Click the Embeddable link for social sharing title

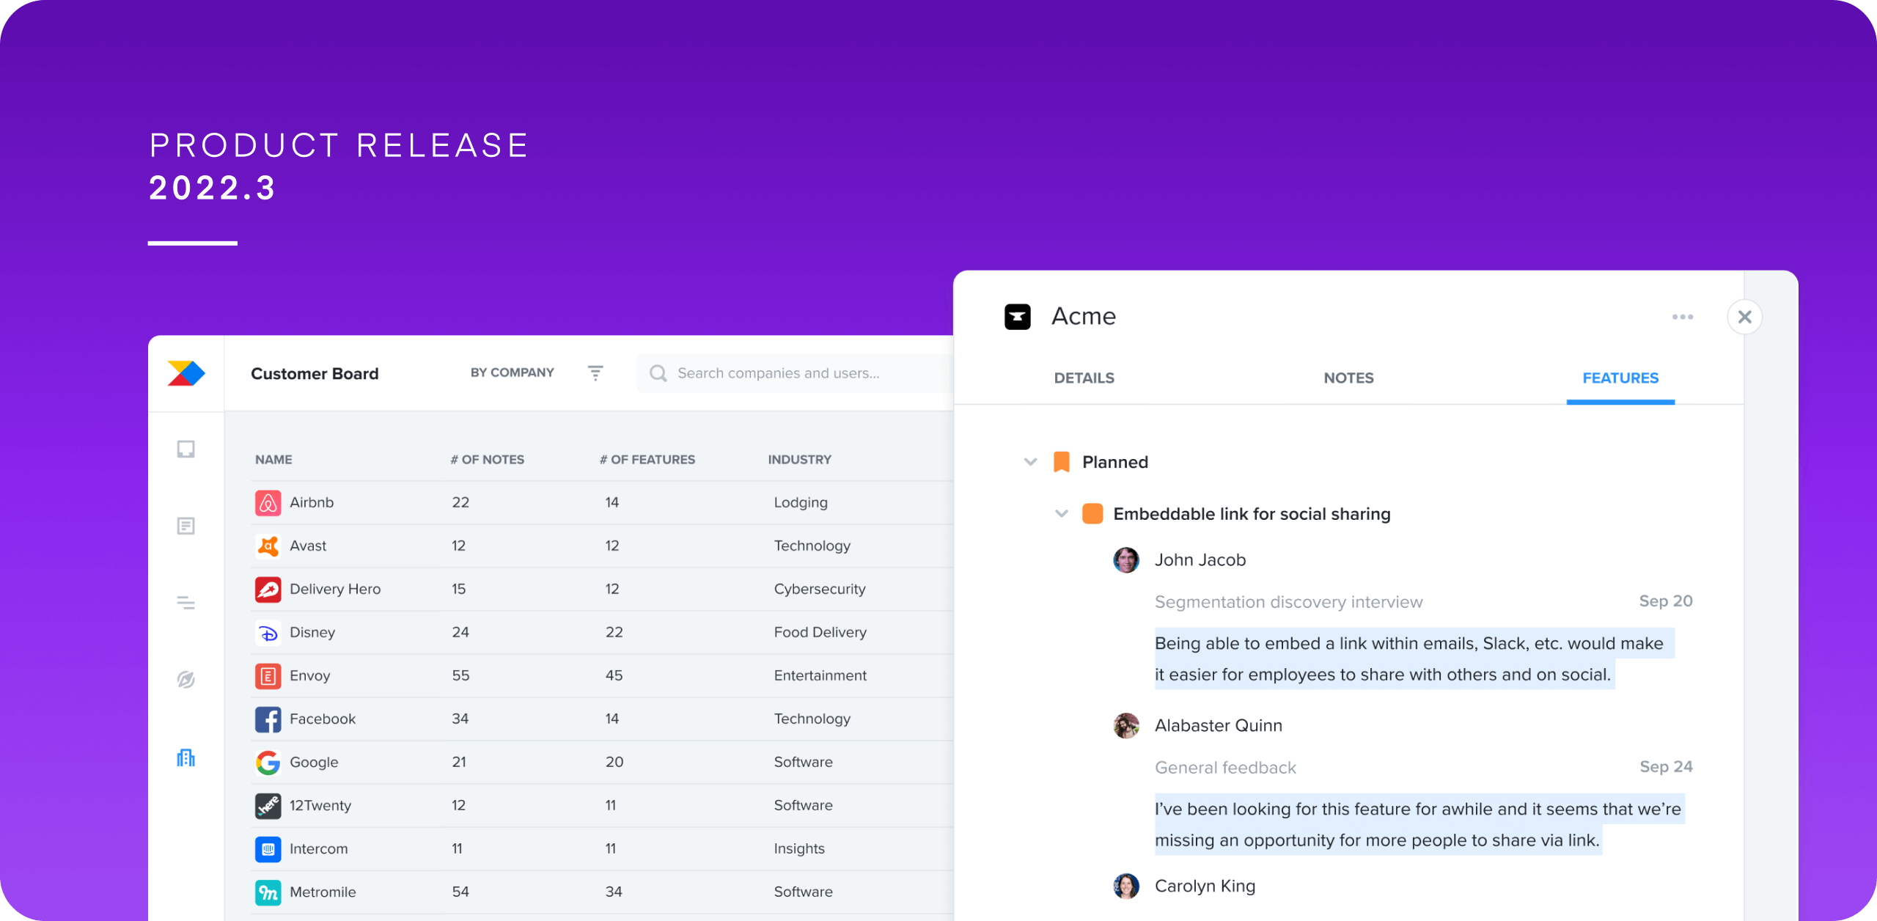pyautogui.click(x=1252, y=514)
